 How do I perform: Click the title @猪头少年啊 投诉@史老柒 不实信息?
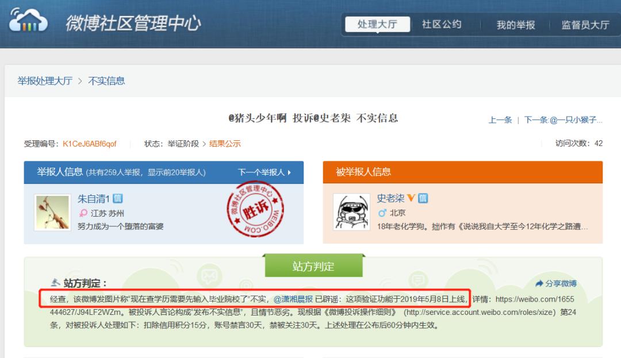pos(313,118)
